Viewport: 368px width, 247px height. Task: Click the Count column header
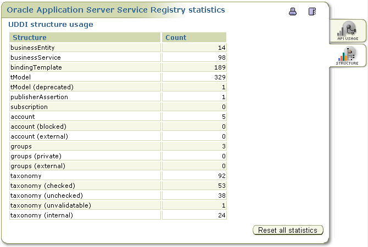coord(194,37)
